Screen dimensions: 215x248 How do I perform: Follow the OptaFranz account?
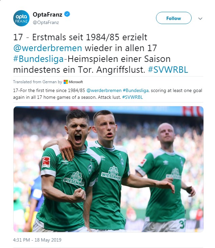[174, 18]
